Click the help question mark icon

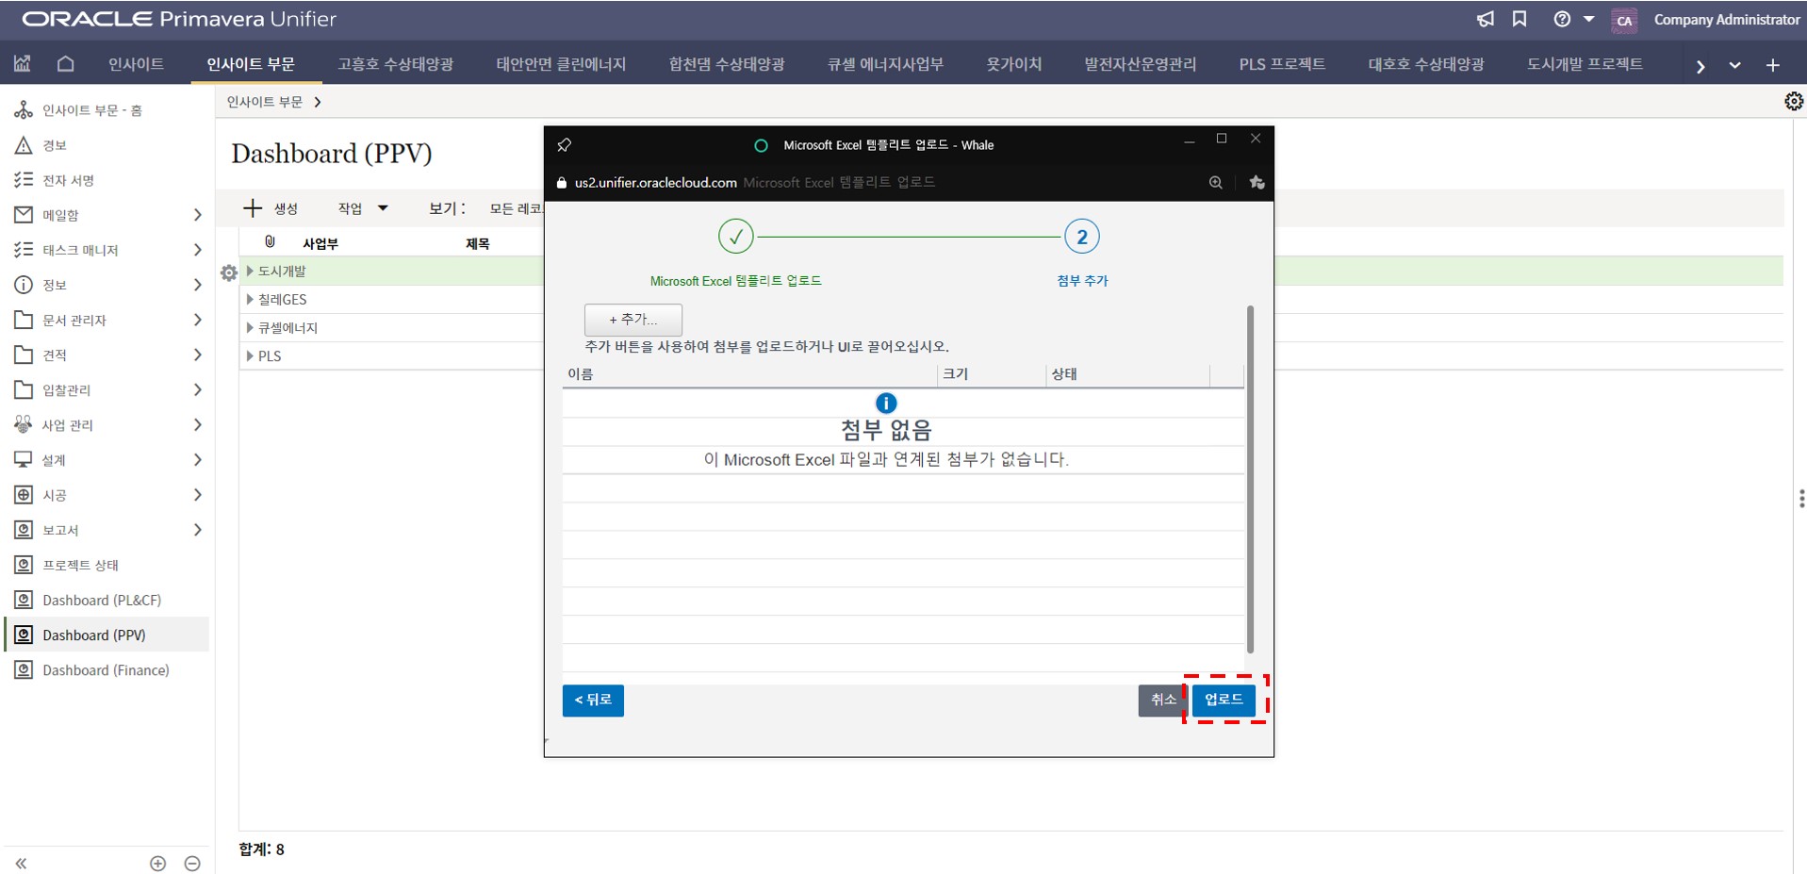pos(1562,20)
